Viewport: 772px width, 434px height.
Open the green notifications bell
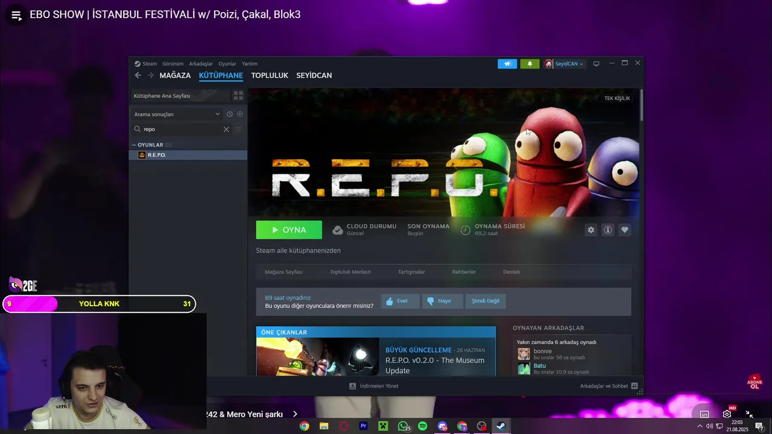(530, 64)
